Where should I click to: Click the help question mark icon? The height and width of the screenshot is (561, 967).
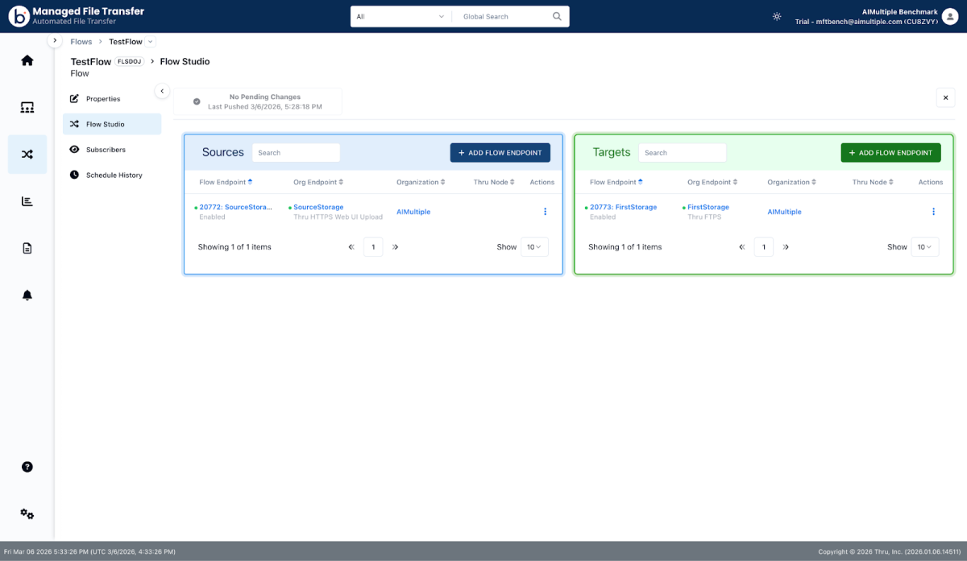point(27,467)
